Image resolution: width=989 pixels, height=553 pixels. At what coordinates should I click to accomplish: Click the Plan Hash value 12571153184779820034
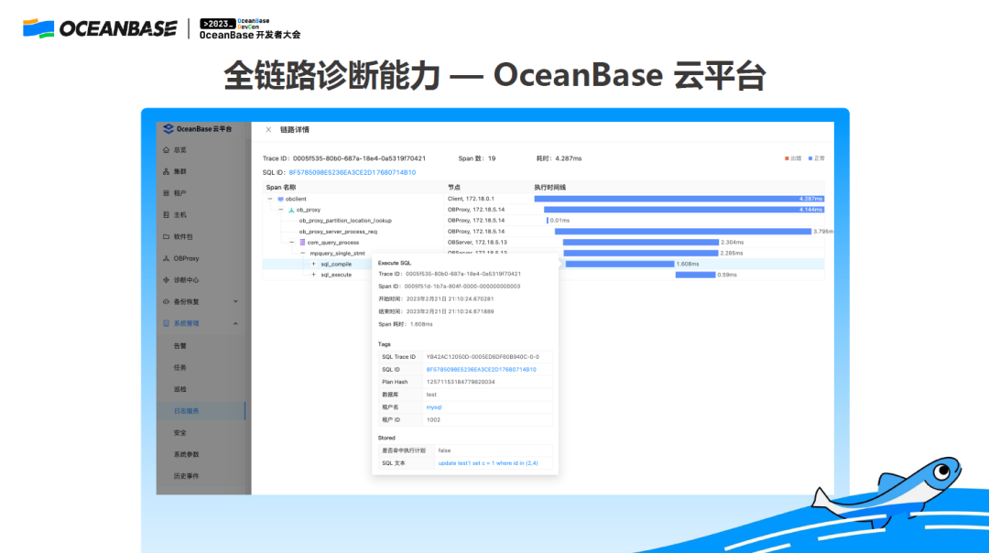461,382
